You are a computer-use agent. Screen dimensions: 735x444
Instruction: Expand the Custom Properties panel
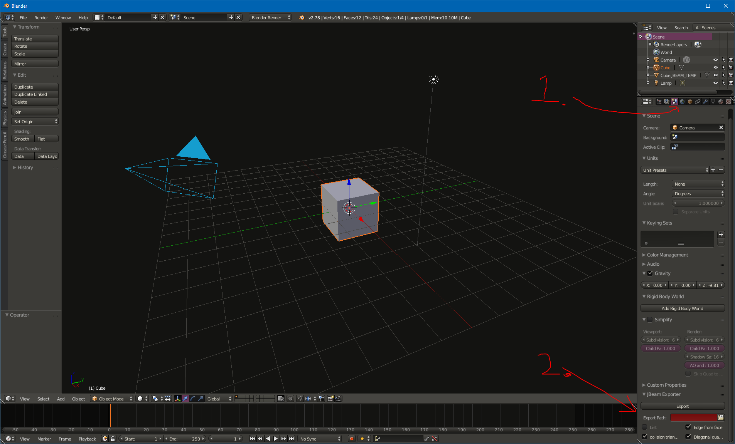pyautogui.click(x=666, y=385)
